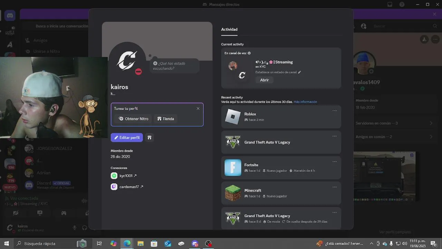
Task: Click the info icon beside En canal de voz
Action: [249, 53]
